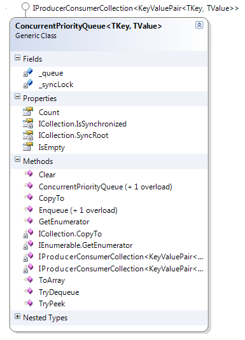Click the _queue private field icon
This screenshot has height=340, width=245.
[28, 72]
